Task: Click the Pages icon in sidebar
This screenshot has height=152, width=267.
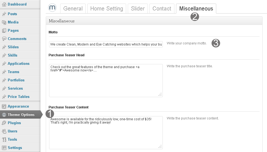Action: [x=4, y=30]
